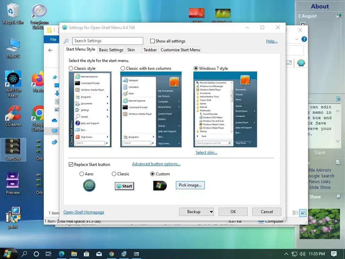Image resolution: width=345 pixels, height=259 pixels.
Task: Launch Firefox from the desktop
Action: [38, 82]
